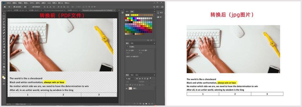Select the layer 1 thumbnail
The height and width of the screenshot is (107, 302).
pyautogui.click(x=130, y=88)
